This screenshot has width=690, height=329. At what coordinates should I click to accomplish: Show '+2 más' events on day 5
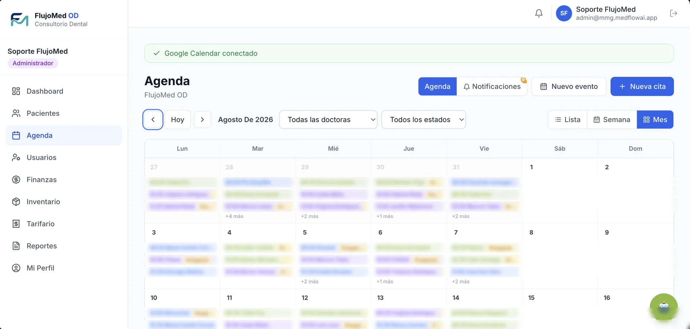point(310,282)
